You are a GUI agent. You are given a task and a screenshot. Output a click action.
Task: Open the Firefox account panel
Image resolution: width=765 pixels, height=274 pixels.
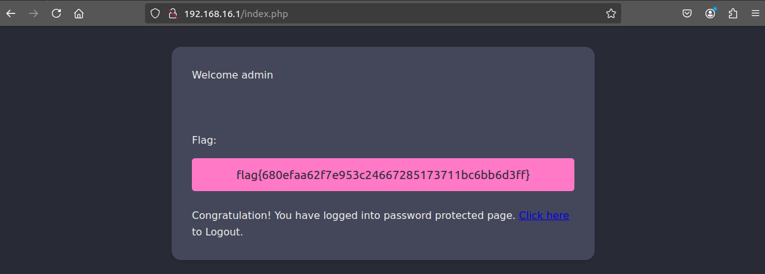click(x=711, y=13)
